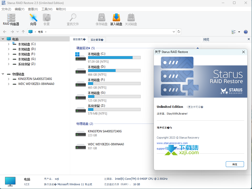Click the 关闭磁盘 close disk icon
This screenshot has width=252, height=189.
[x=131, y=19]
